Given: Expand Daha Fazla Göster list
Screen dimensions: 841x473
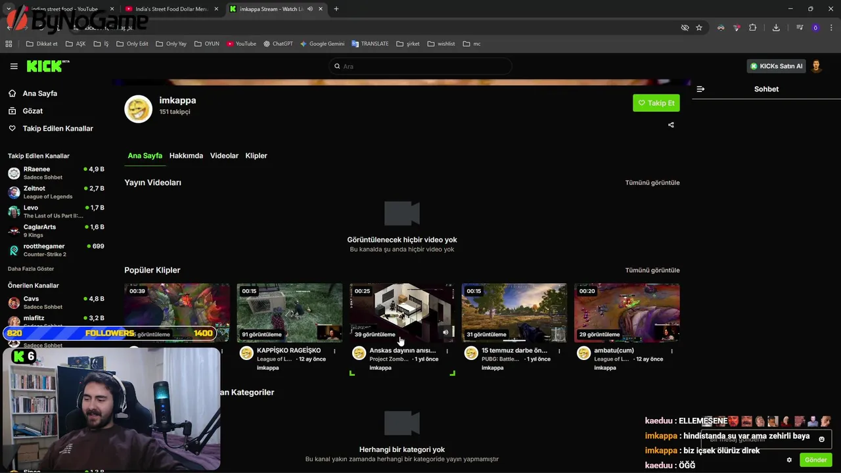Looking at the screenshot, I should [31, 269].
